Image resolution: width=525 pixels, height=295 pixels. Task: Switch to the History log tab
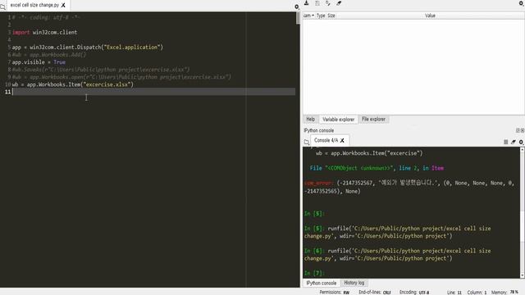(354, 283)
